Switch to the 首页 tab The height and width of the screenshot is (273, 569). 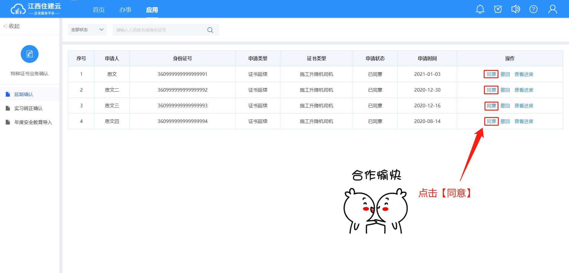99,10
